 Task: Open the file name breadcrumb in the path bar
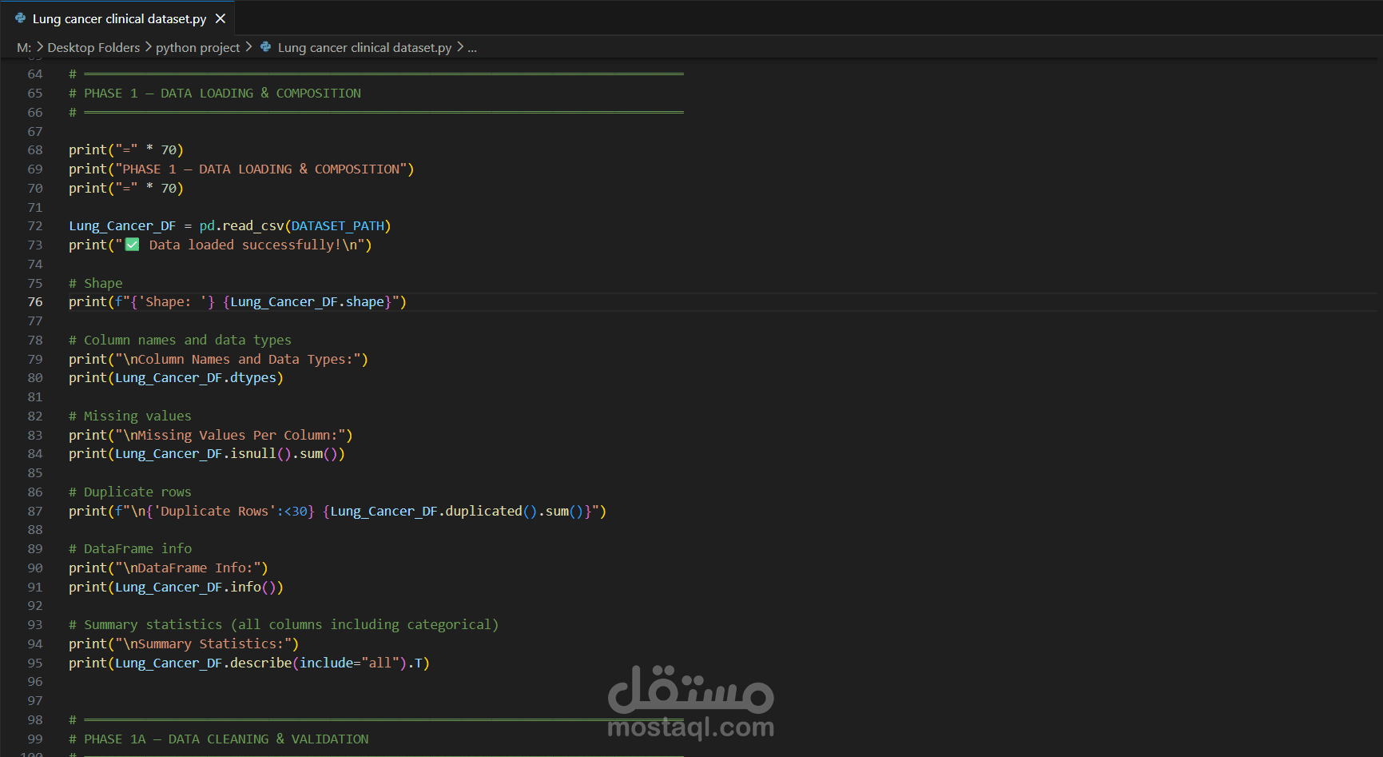point(364,48)
